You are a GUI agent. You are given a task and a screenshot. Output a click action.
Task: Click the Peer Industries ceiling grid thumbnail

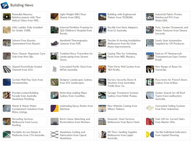coord(150,108)
